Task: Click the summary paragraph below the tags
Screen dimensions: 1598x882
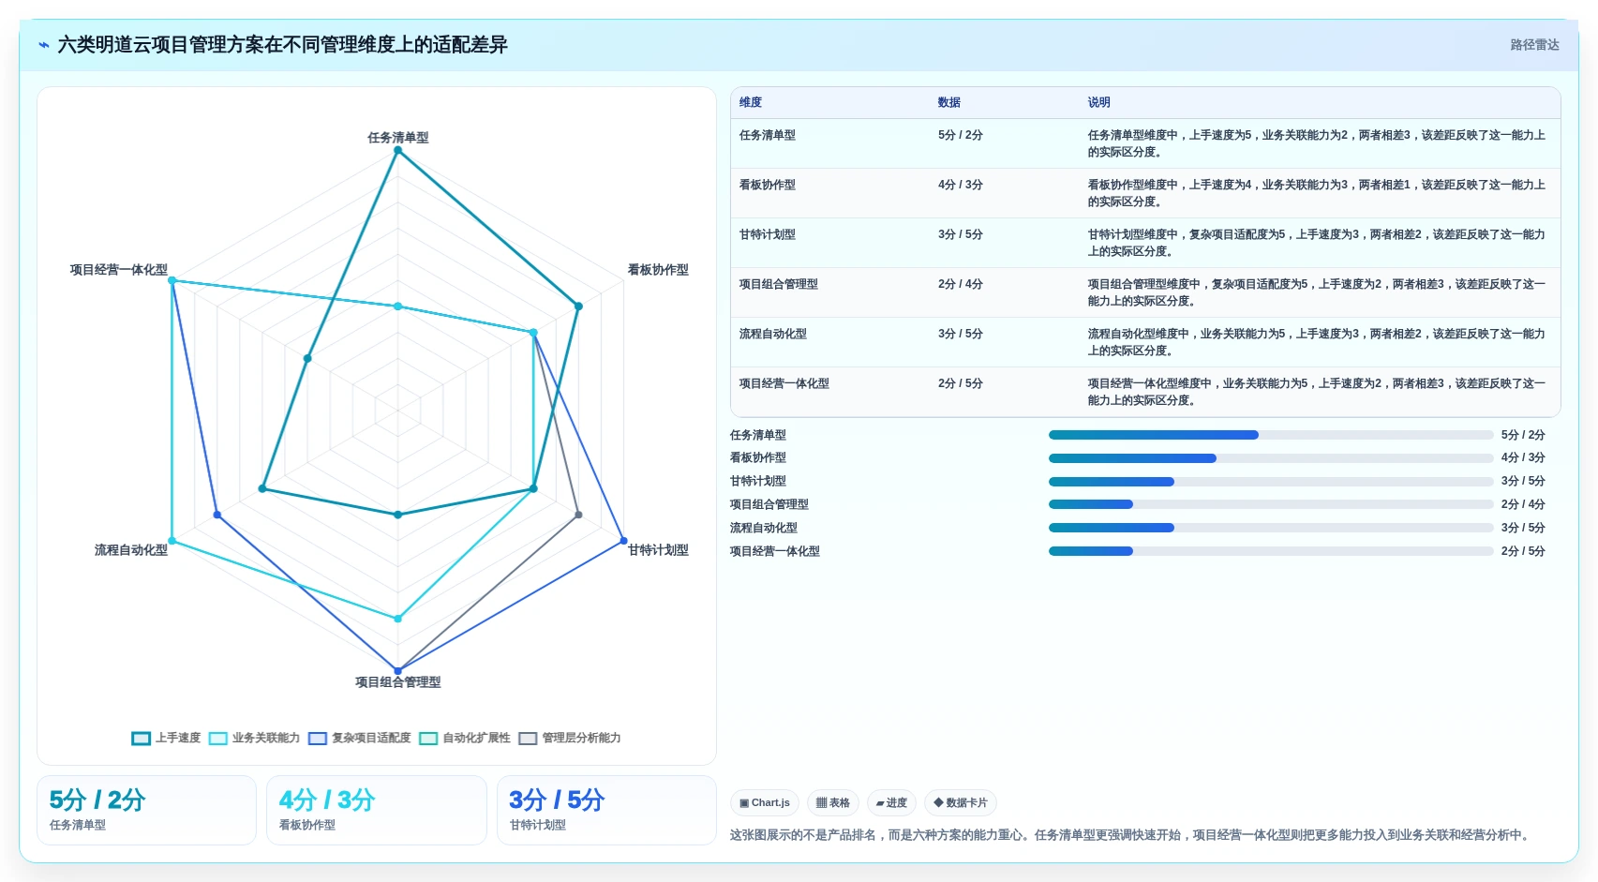Action: click(x=1132, y=834)
